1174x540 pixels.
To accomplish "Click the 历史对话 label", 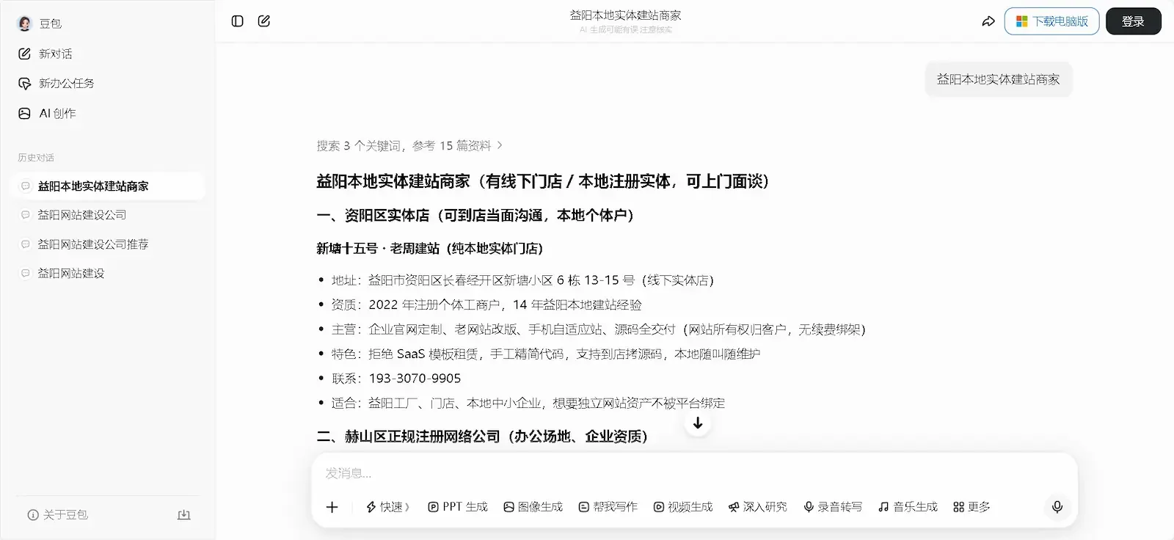I will click(36, 158).
